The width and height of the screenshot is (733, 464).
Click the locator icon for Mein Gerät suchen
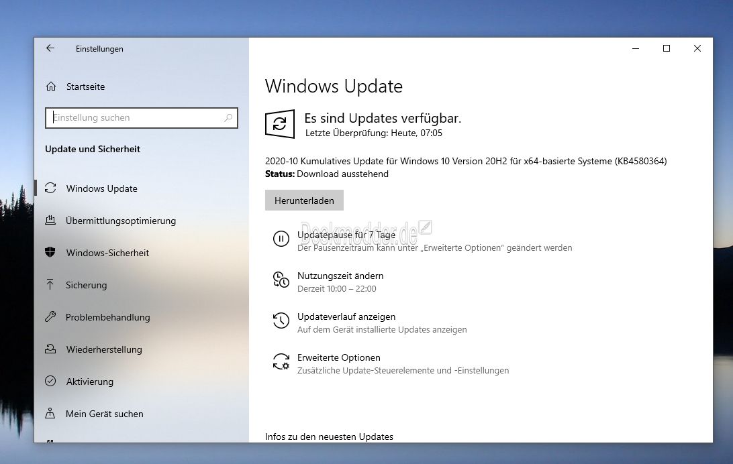pos(50,414)
